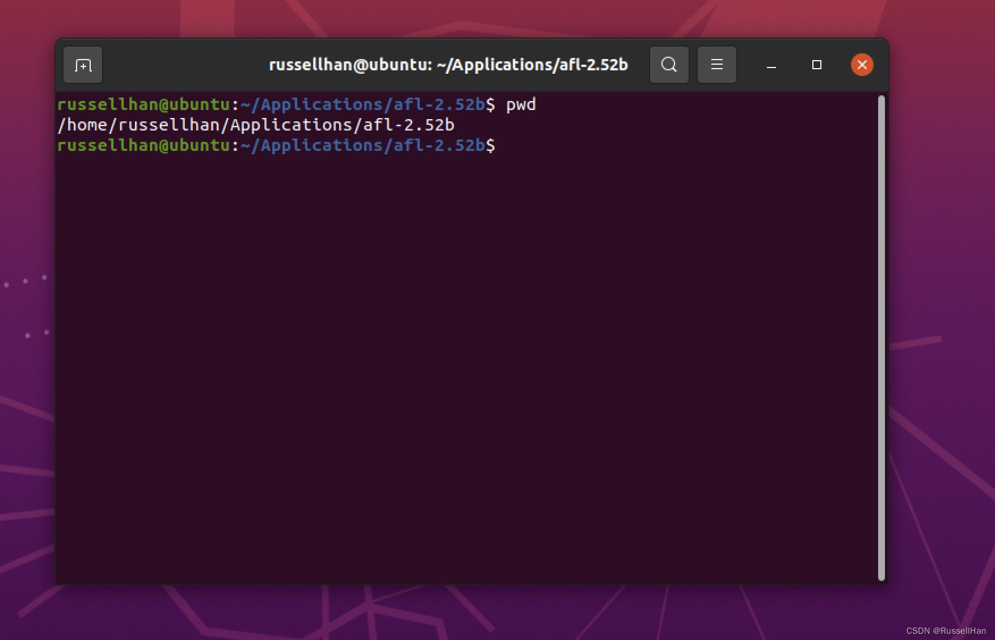995x640 pixels.
Task: Click the pwd command text
Action: 521,105
